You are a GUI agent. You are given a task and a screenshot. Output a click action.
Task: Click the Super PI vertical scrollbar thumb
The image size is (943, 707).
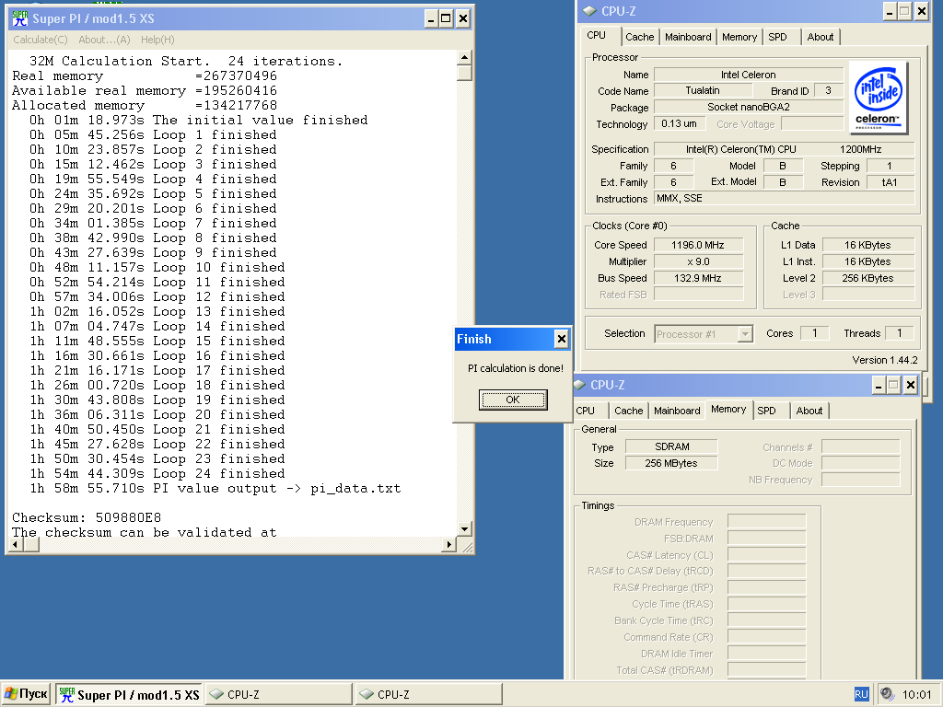coord(464,73)
